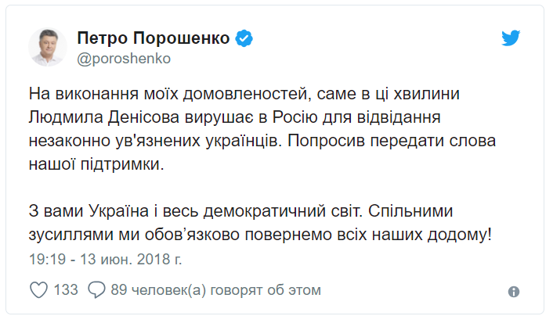Click the 133 likes count

click(66, 290)
